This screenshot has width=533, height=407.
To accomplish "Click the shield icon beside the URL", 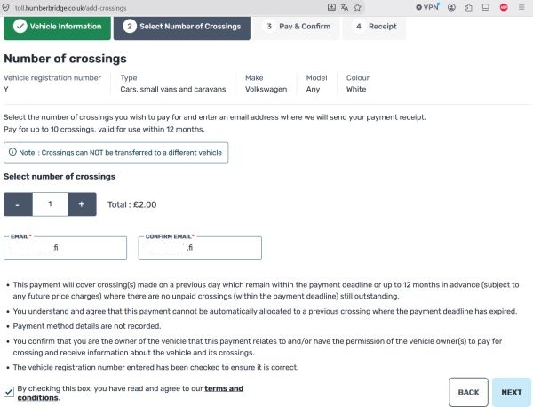I will point(6,7).
